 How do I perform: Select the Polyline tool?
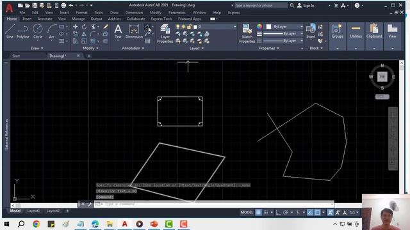pyautogui.click(x=23, y=31)
